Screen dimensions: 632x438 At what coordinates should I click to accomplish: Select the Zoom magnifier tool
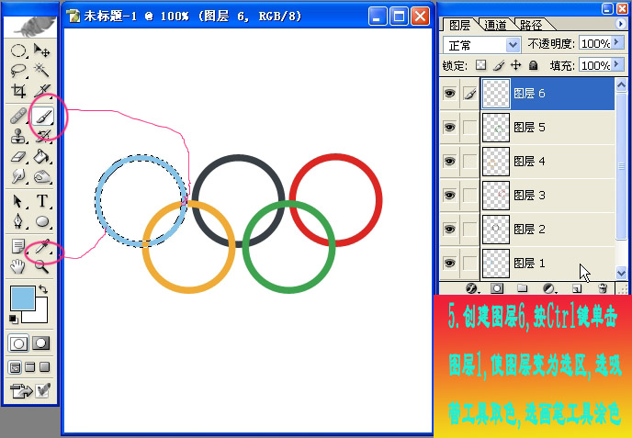pyautogui.click(x=42, y=266)
